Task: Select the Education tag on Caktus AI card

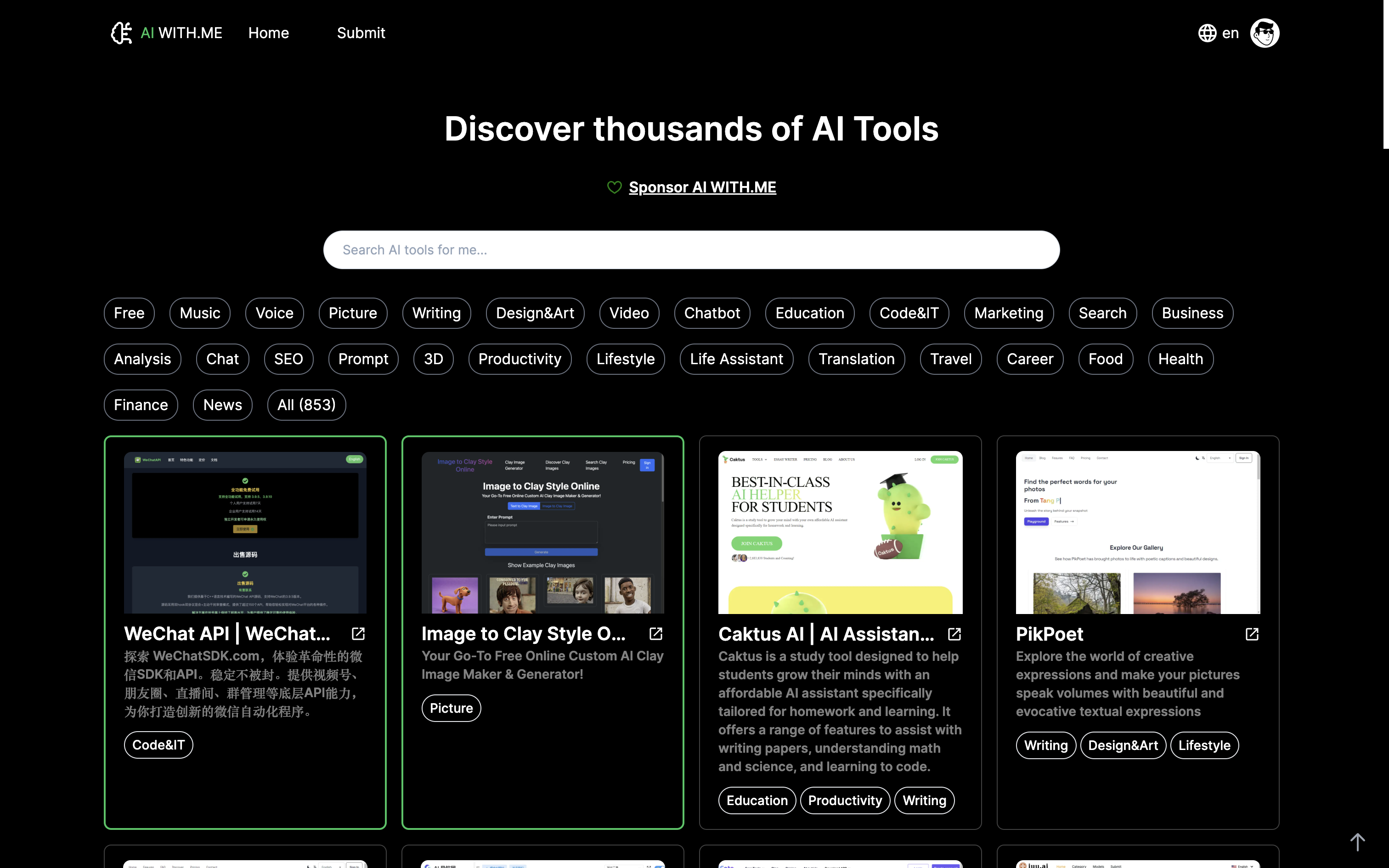Action: coord(757,800)
